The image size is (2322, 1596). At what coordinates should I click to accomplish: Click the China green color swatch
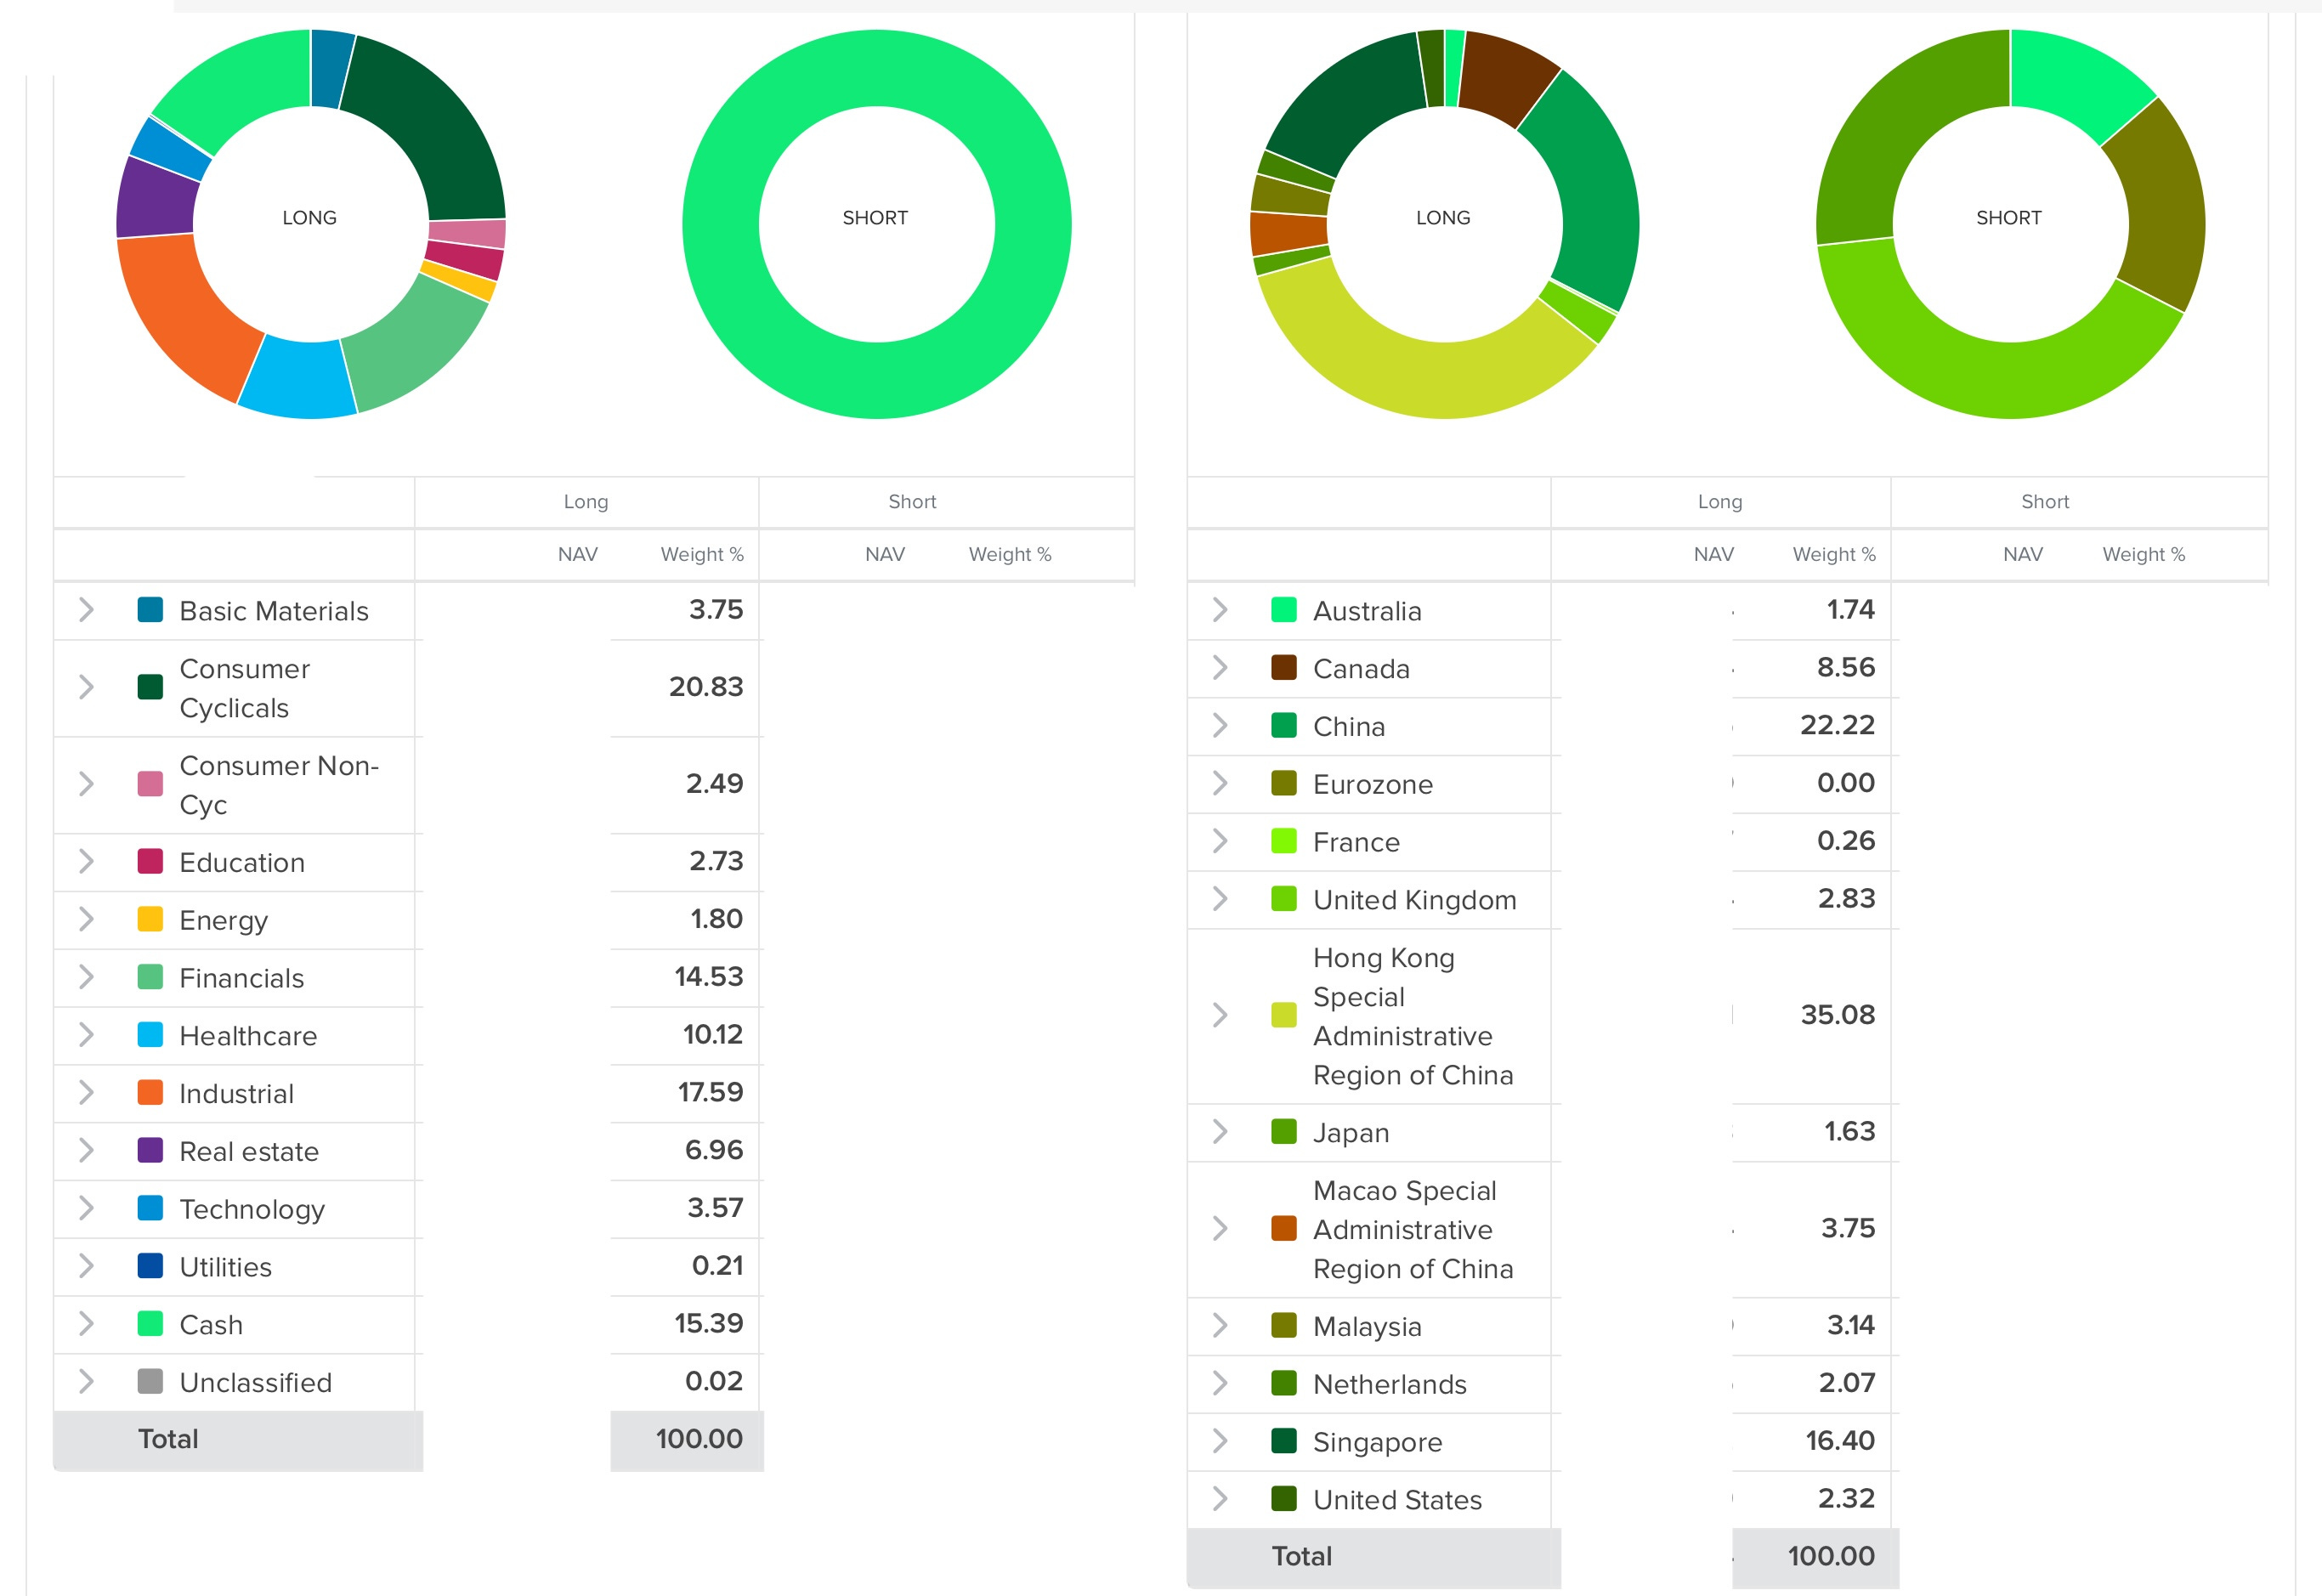[1283, 726]
